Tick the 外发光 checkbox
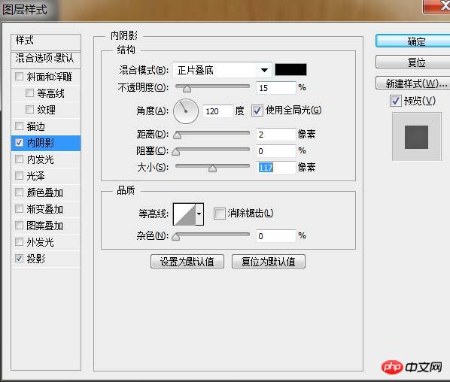450x382 pixels. (x=19, y=242)
